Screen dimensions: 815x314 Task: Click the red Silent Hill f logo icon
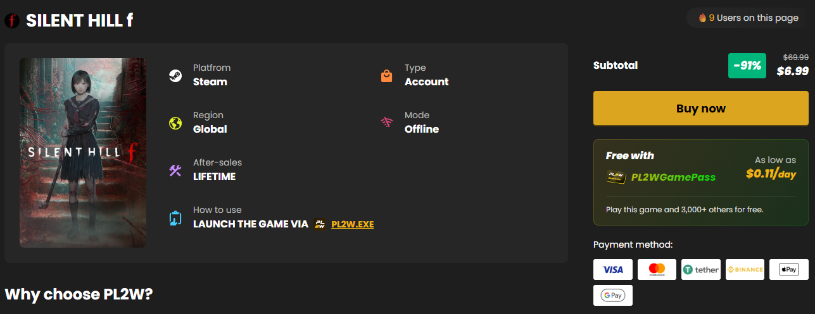(x=12, y=21)
